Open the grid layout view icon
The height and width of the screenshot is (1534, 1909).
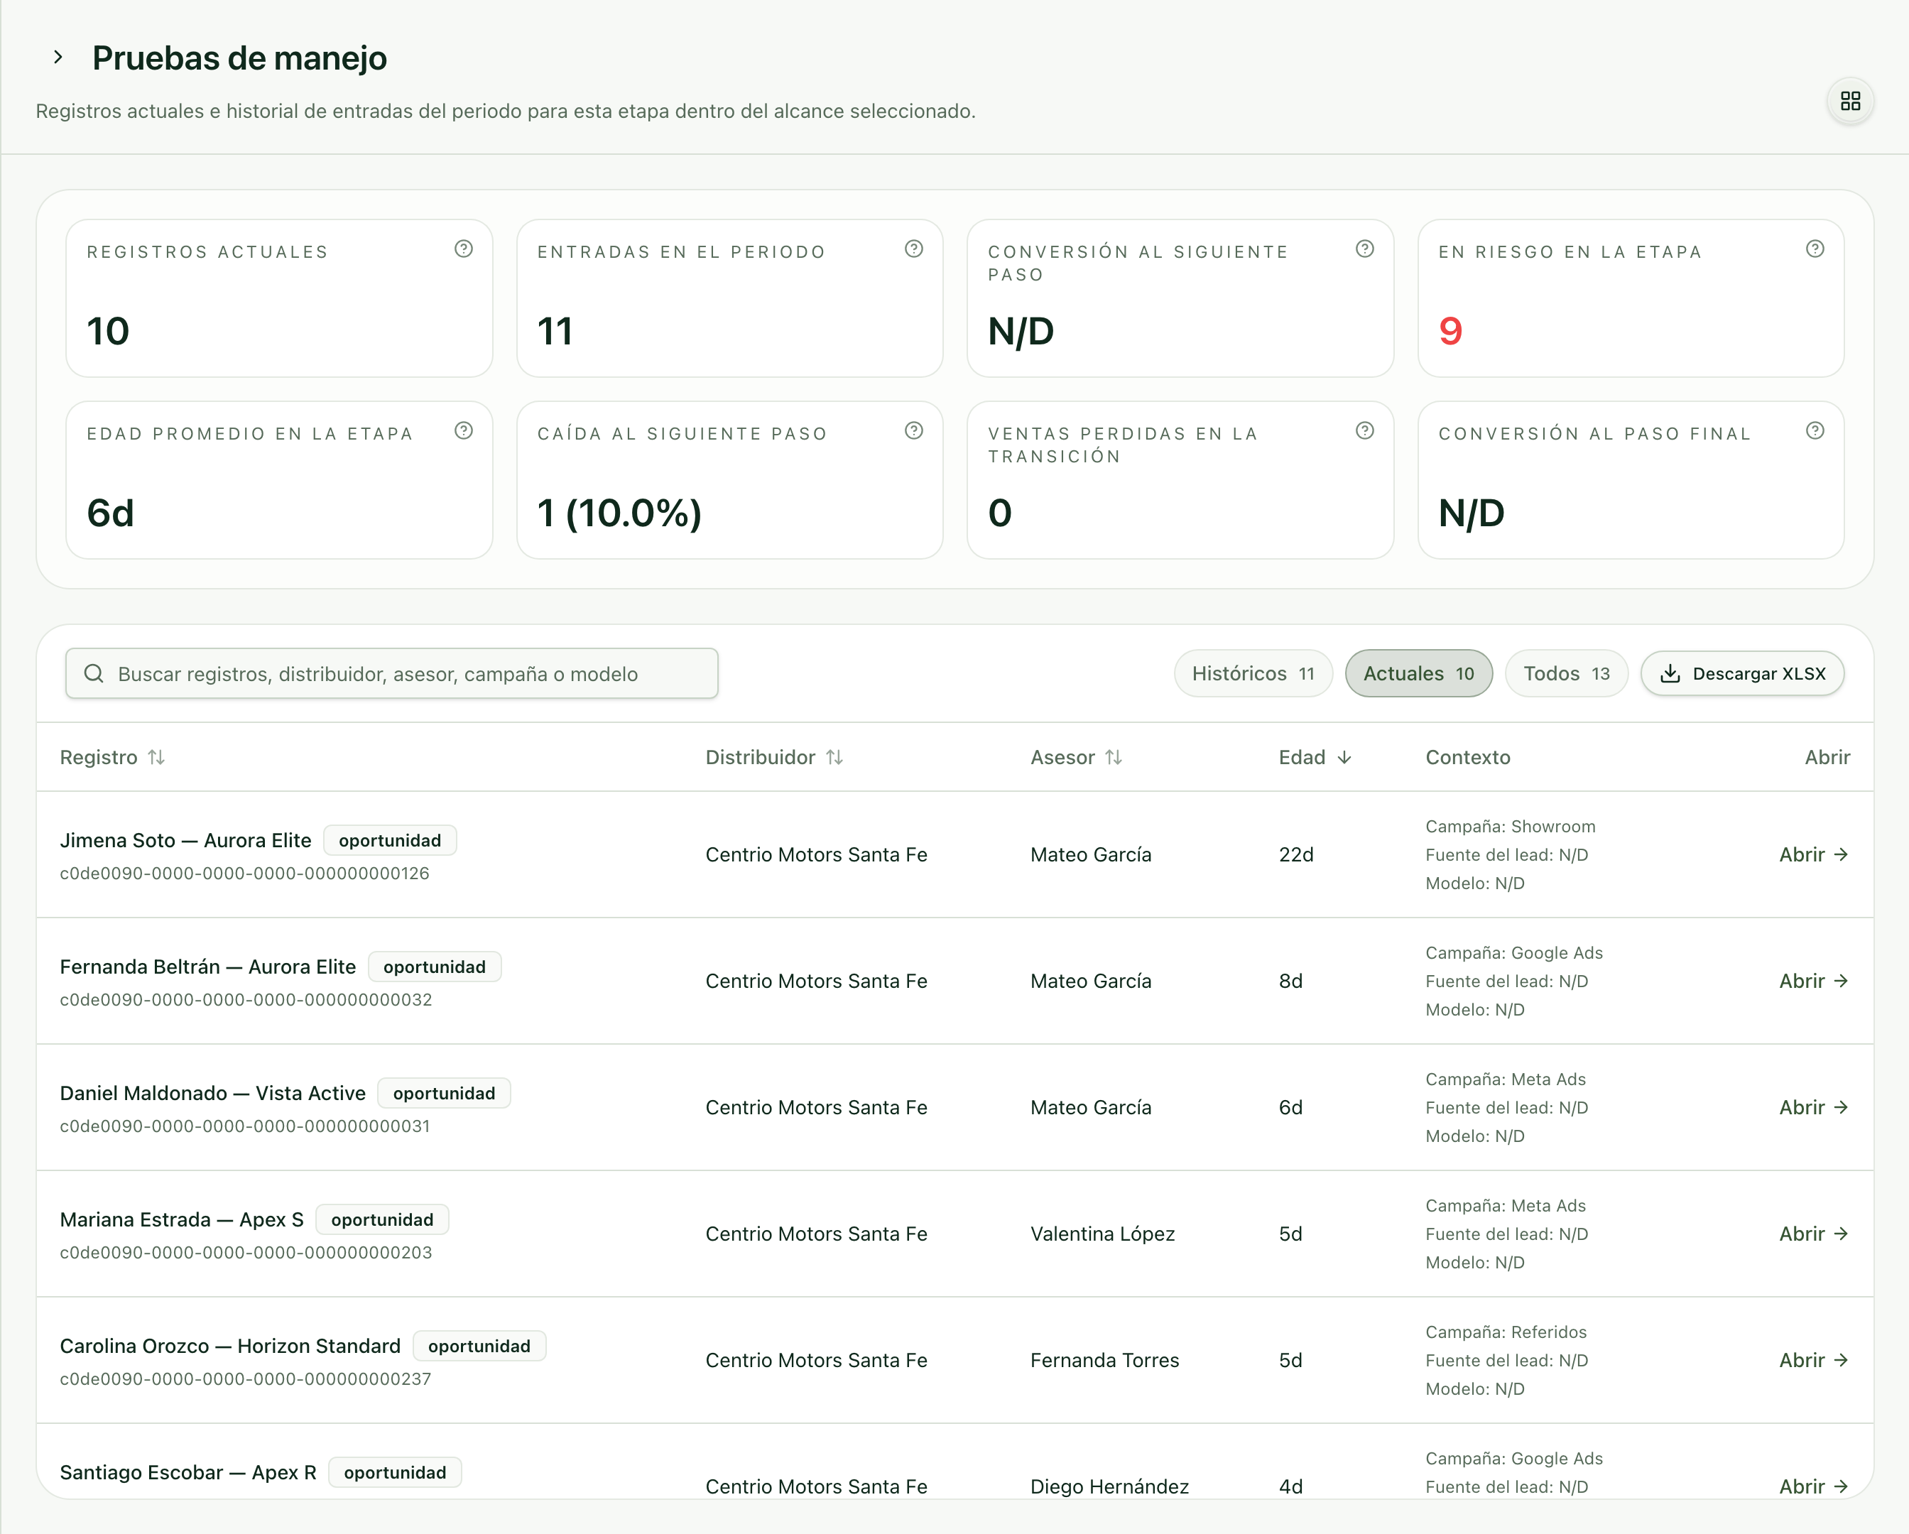[x=1849, y=101]
